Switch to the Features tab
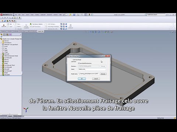This screenshot has height=132, width=177. pos(3,31)
